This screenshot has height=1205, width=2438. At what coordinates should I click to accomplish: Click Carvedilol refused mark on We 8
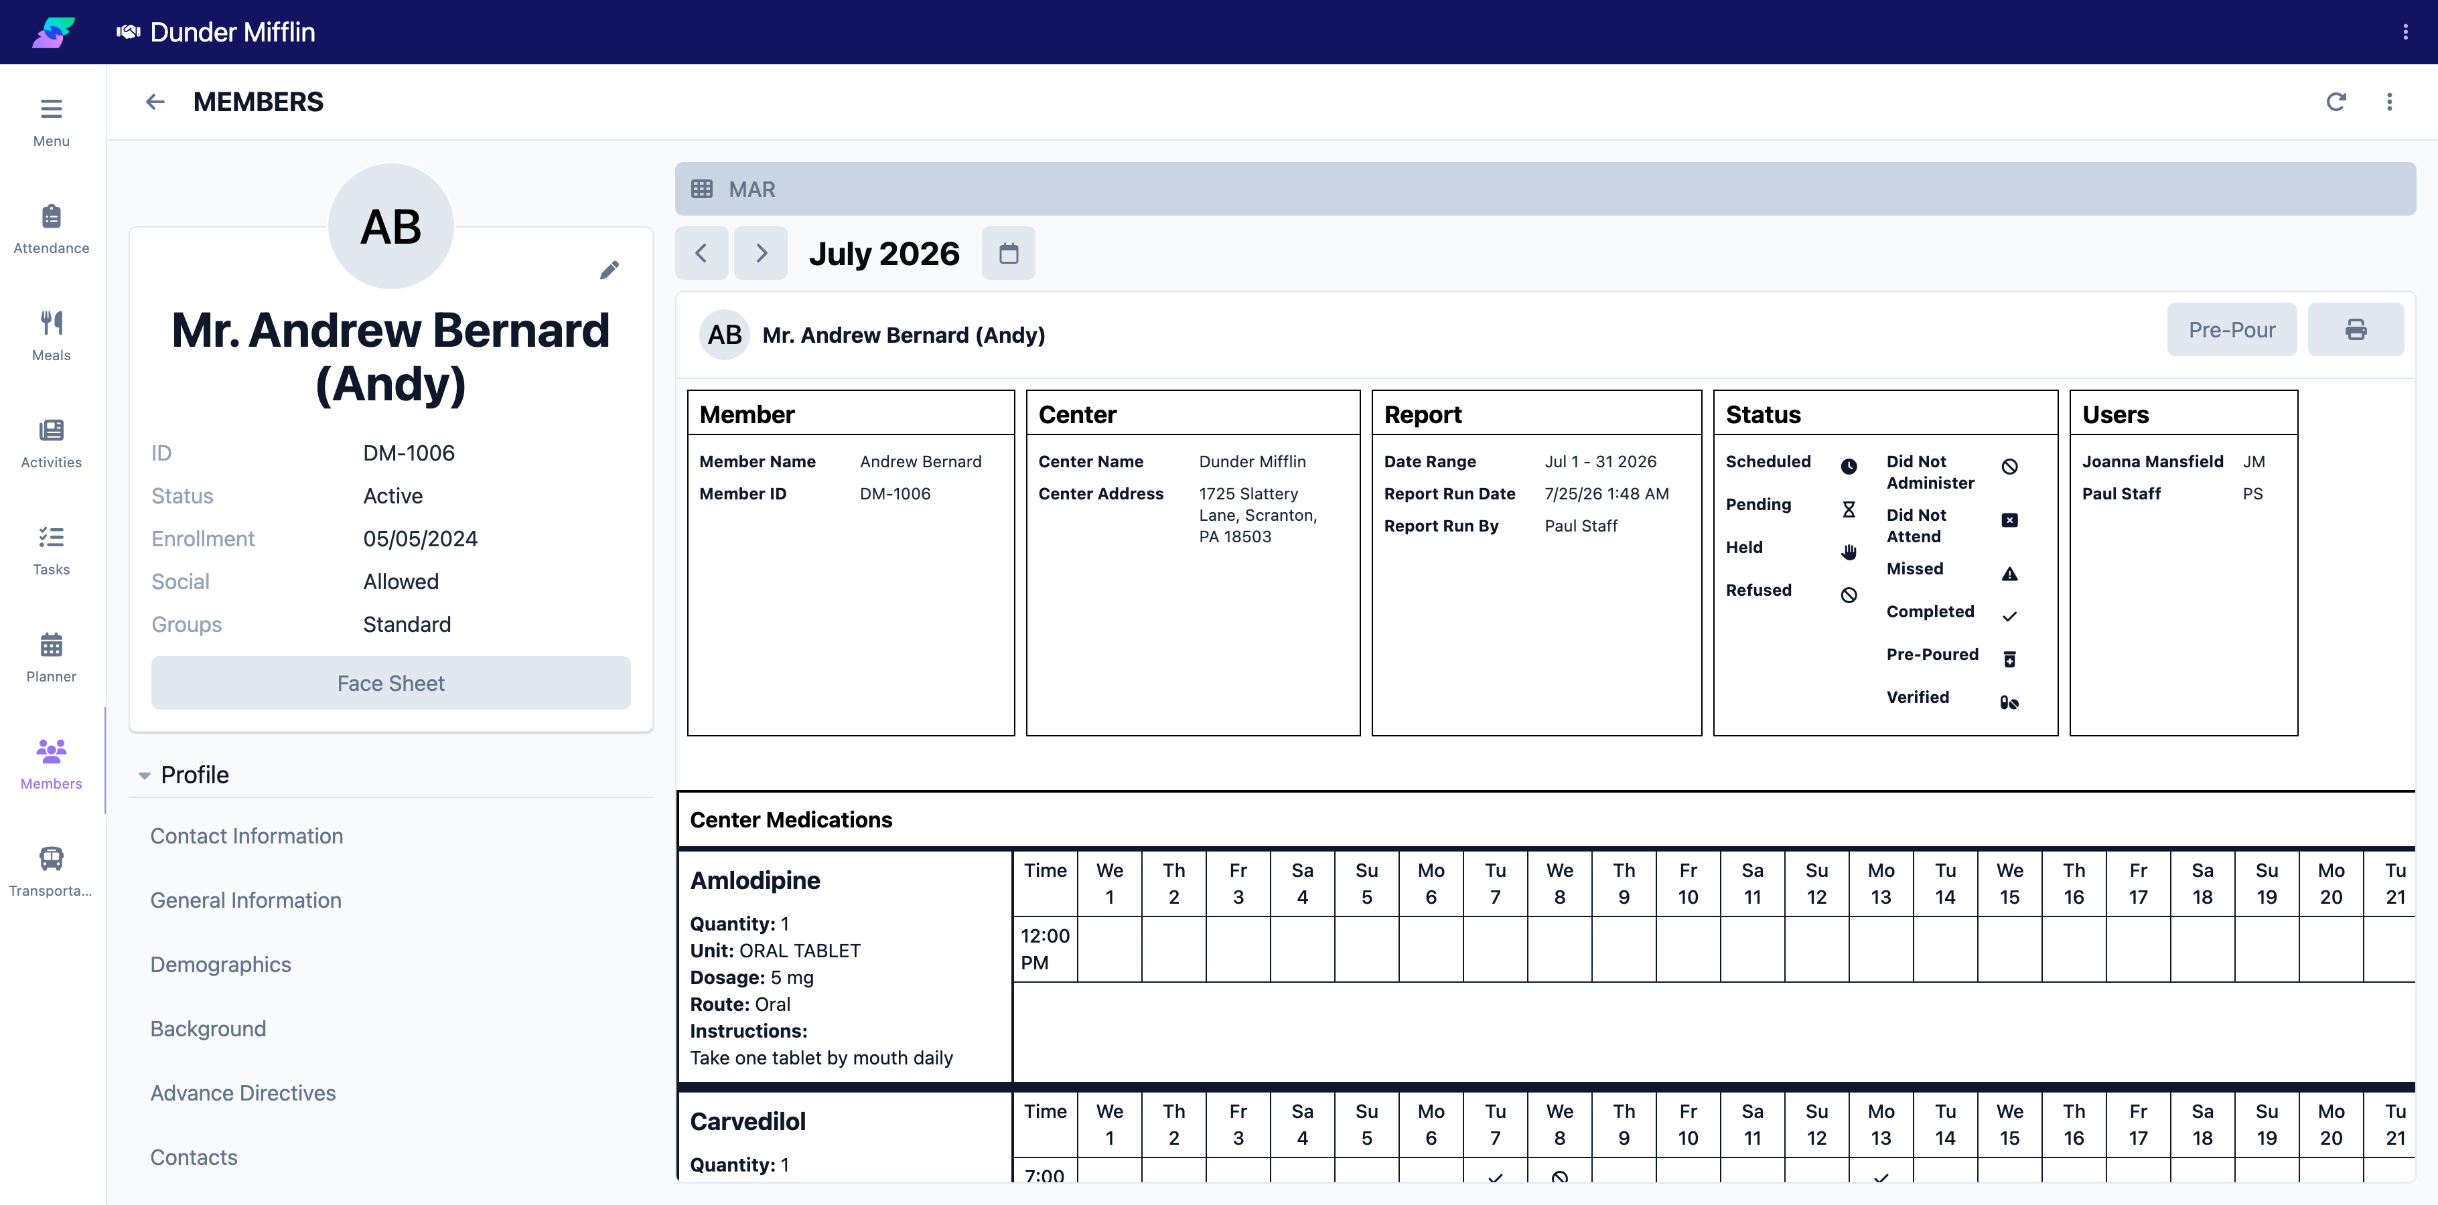point(1560,1177)
